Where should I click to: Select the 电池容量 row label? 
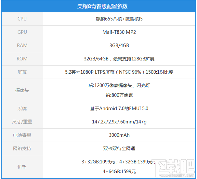pos(22,135)
